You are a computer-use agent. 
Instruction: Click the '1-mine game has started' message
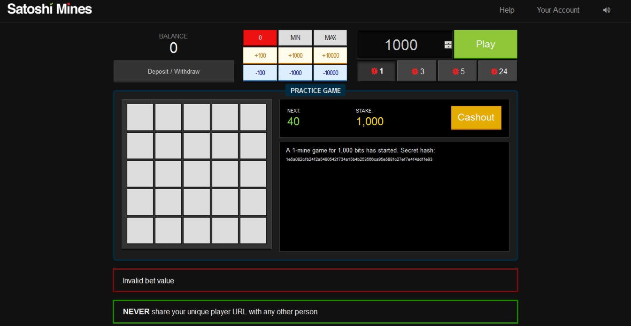point(360,151)
